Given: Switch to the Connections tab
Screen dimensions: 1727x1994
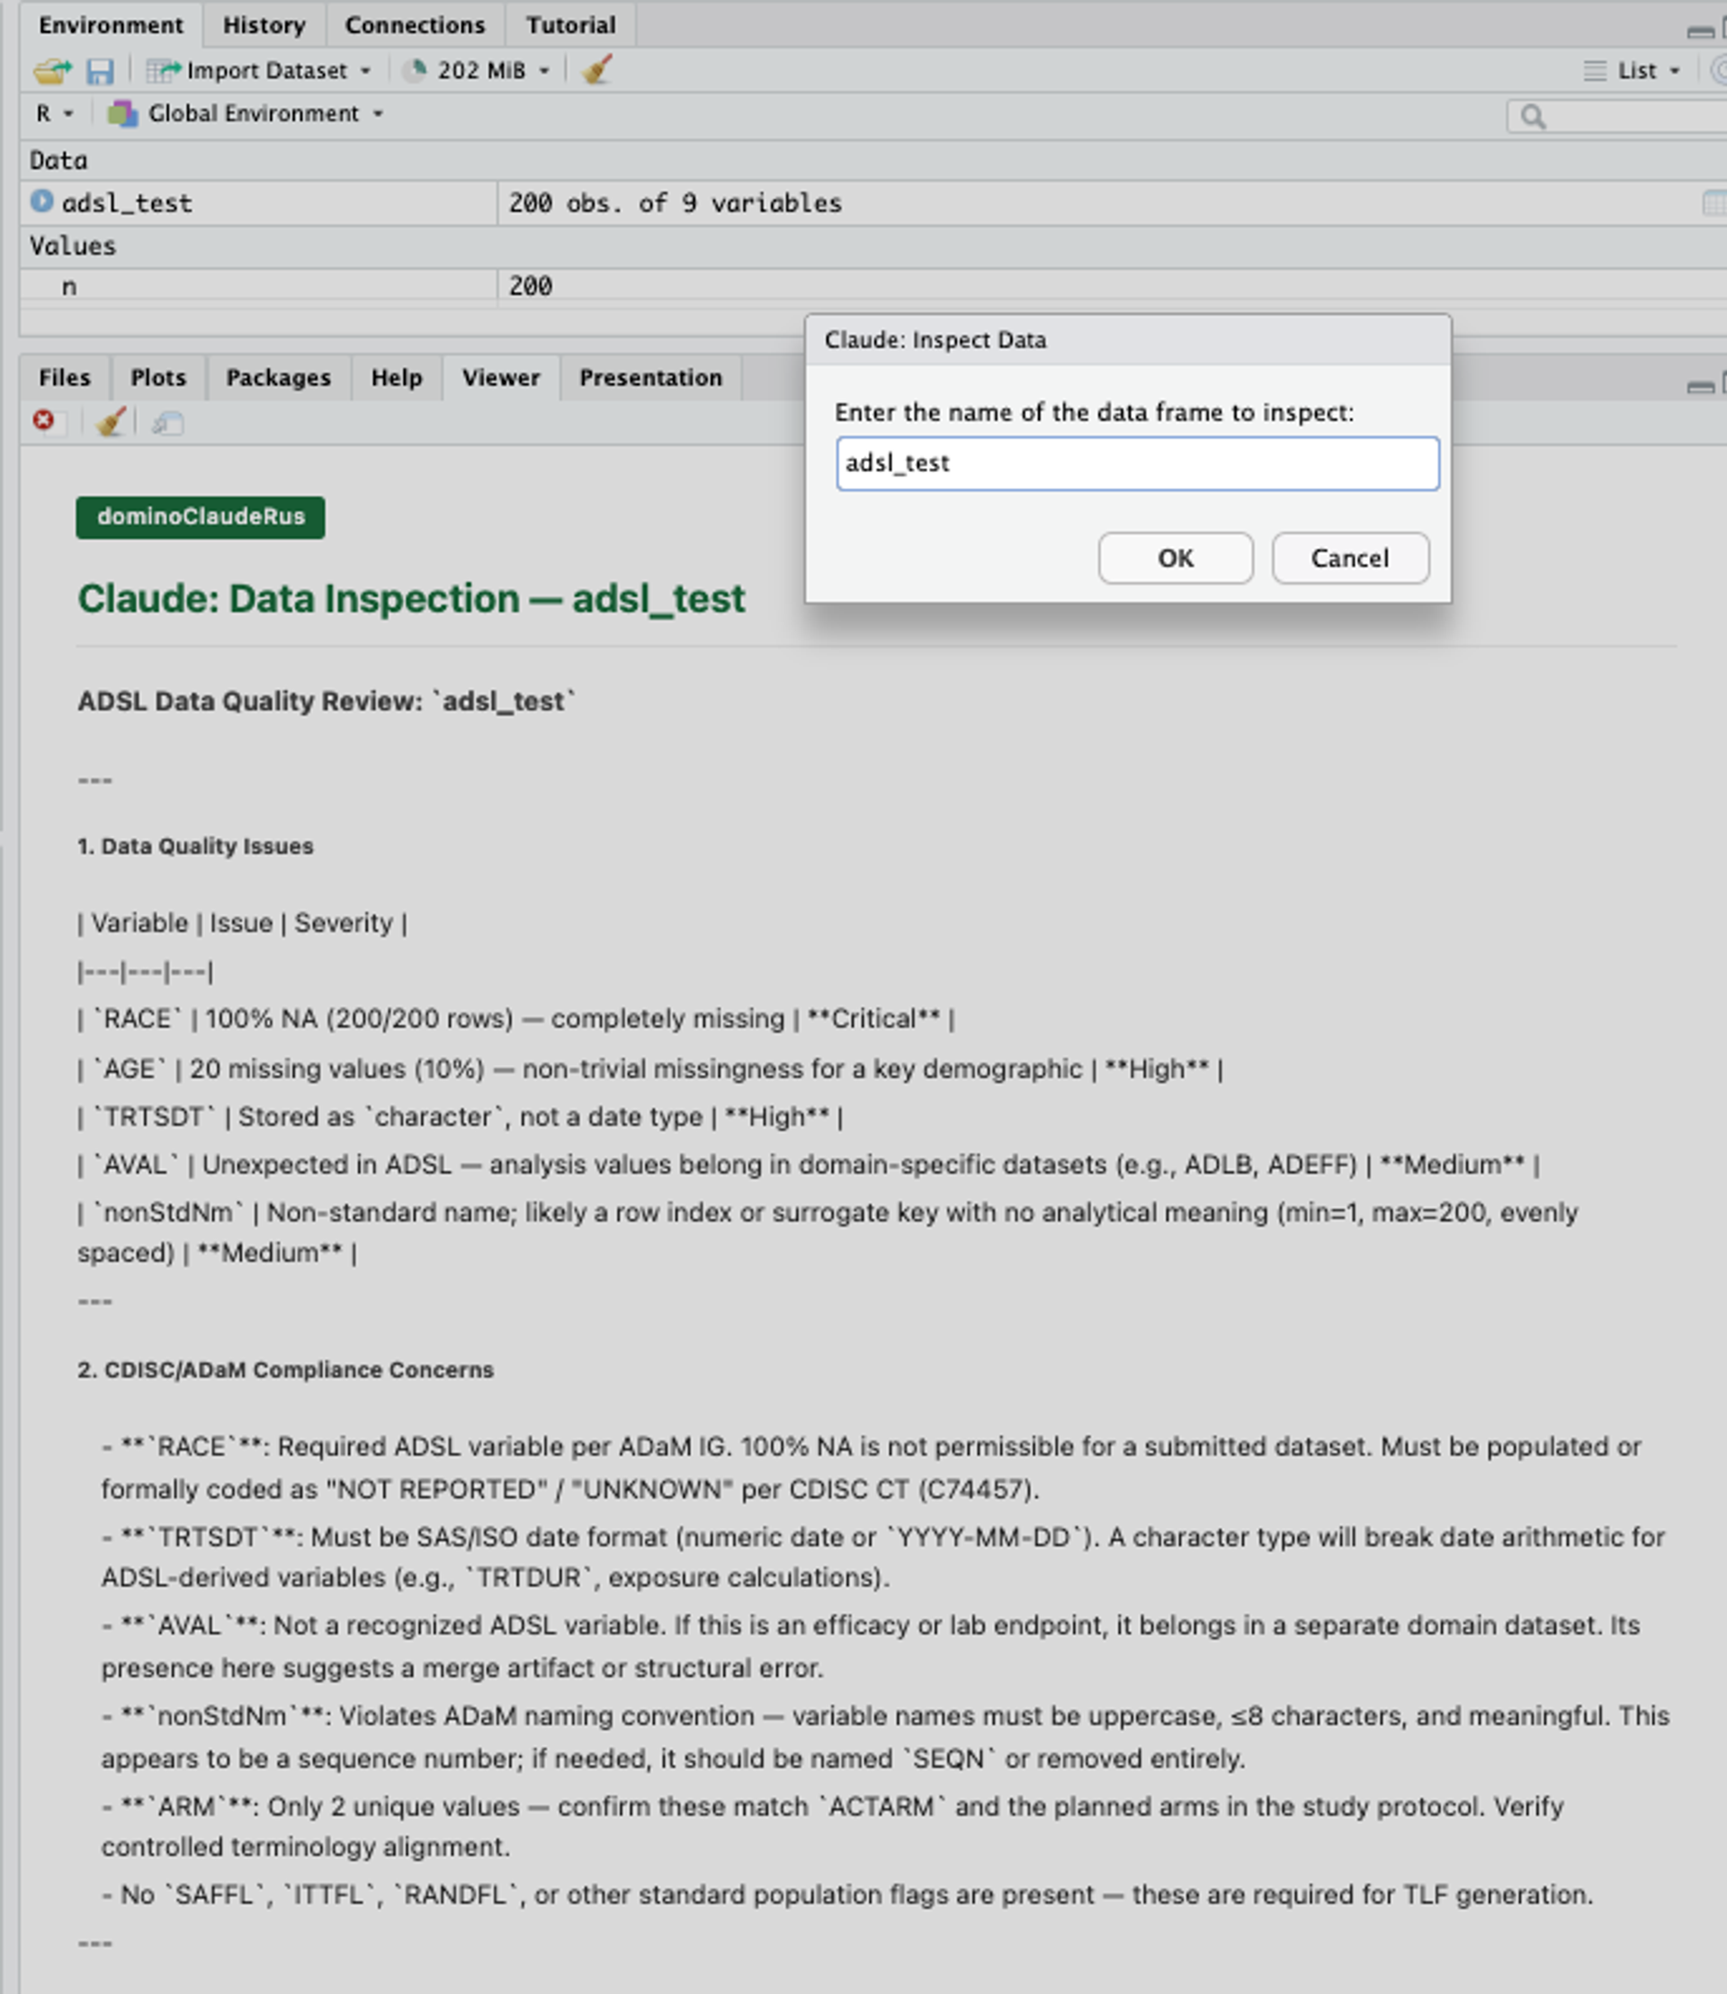Looking at the screenshot, I should click(x=415, y=25).
